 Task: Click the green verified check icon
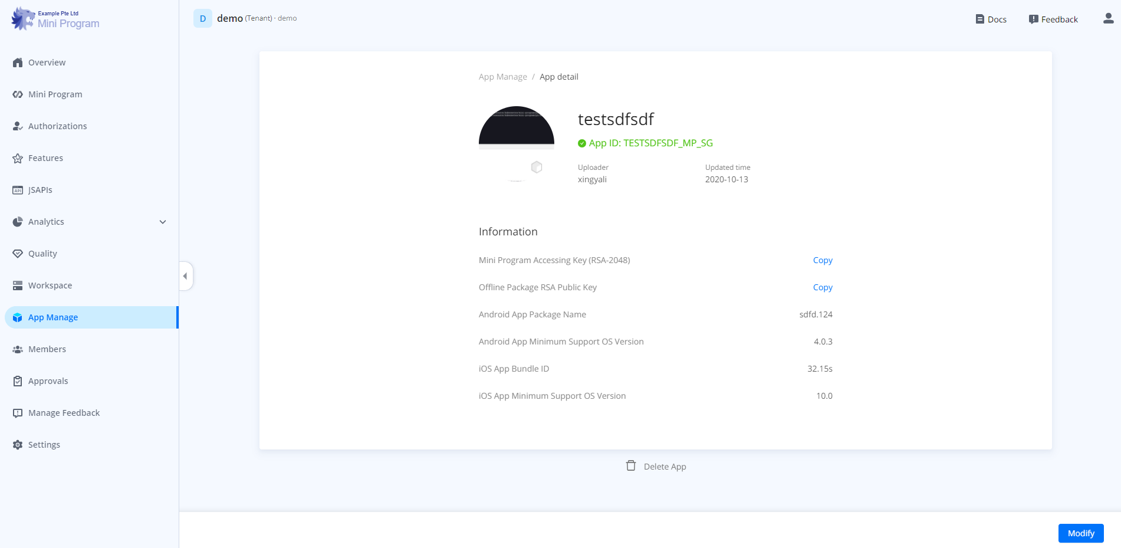pos(582,143)
